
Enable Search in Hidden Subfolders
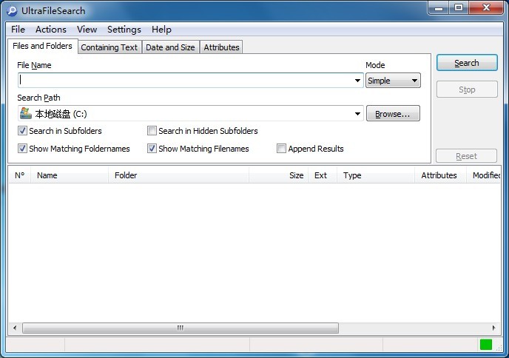[152, 131]
